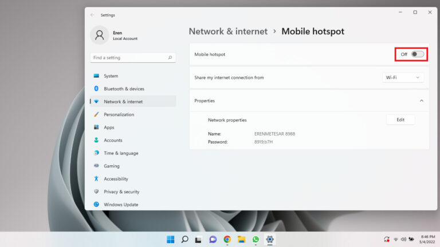Open Accounts settings in the sidebar
The width and height of the screenshot is (440, 247).
(133, 140)
